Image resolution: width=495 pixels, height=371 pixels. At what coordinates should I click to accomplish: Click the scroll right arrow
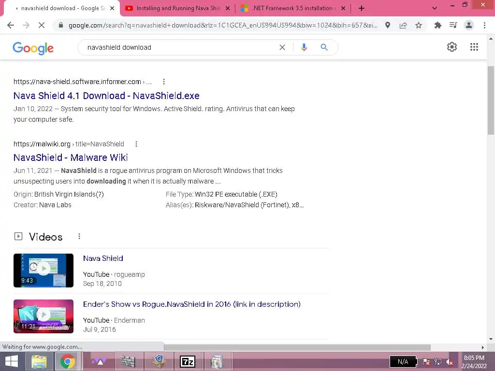click(x=483, y=347)
